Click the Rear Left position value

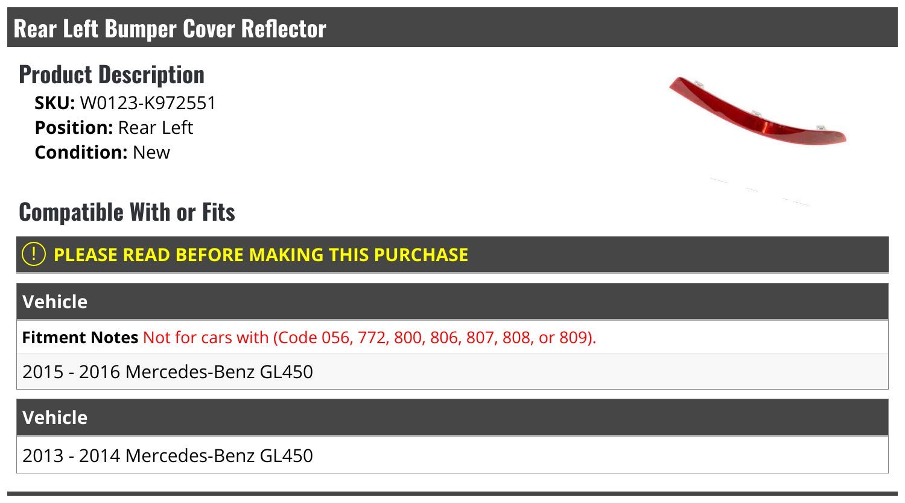156,128
